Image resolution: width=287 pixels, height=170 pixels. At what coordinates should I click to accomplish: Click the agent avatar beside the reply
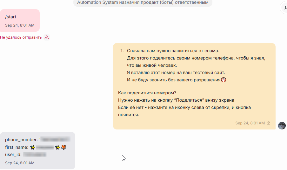[282, 126]
